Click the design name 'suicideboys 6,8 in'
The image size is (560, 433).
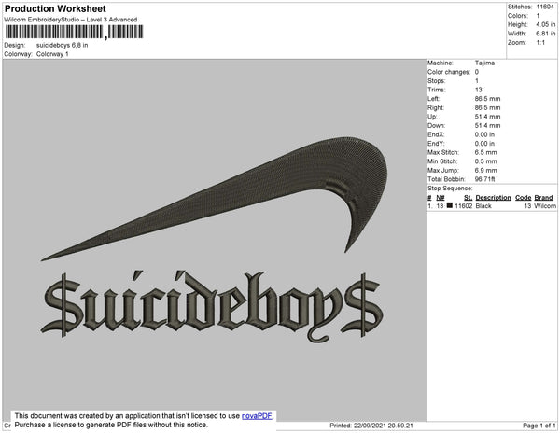click(x=63, y=46)
